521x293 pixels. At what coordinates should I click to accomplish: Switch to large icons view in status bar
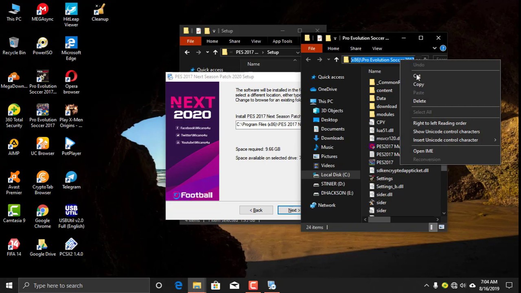[x=441, y=227]
